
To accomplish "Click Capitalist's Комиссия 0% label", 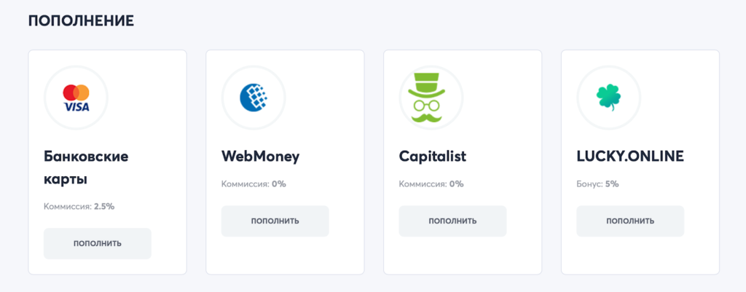I will [x=431, y=184].
